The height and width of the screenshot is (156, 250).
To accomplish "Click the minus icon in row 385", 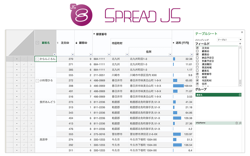I will 17,70.
